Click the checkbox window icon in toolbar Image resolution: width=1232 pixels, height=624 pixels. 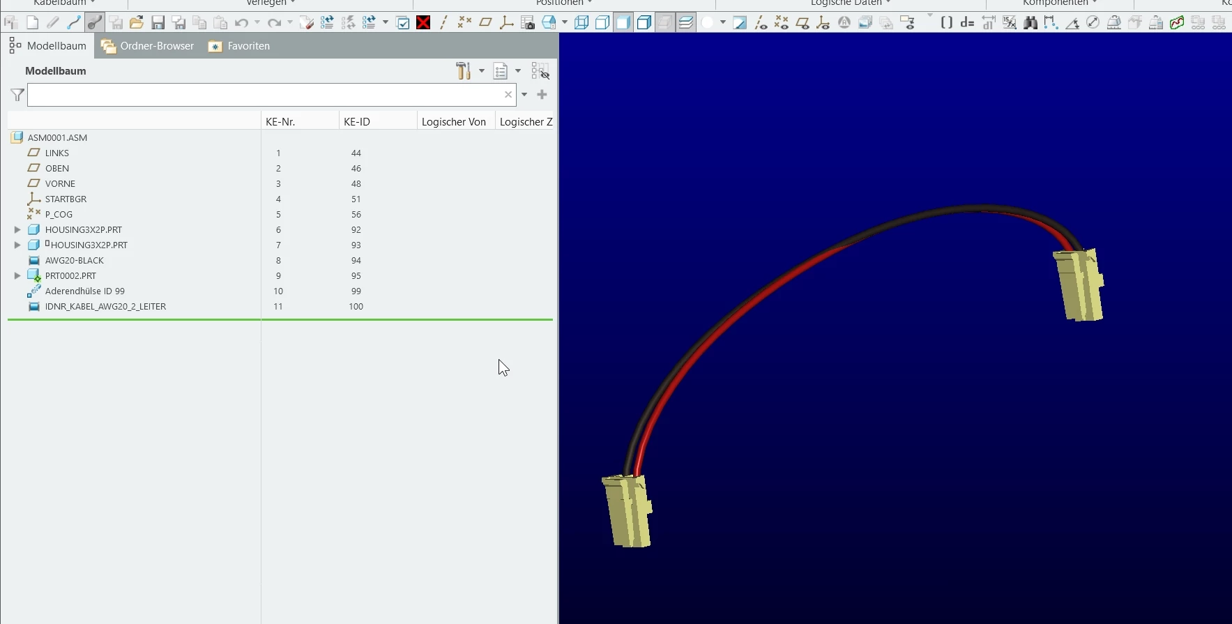pyautogui.click(x=402, y=23)
